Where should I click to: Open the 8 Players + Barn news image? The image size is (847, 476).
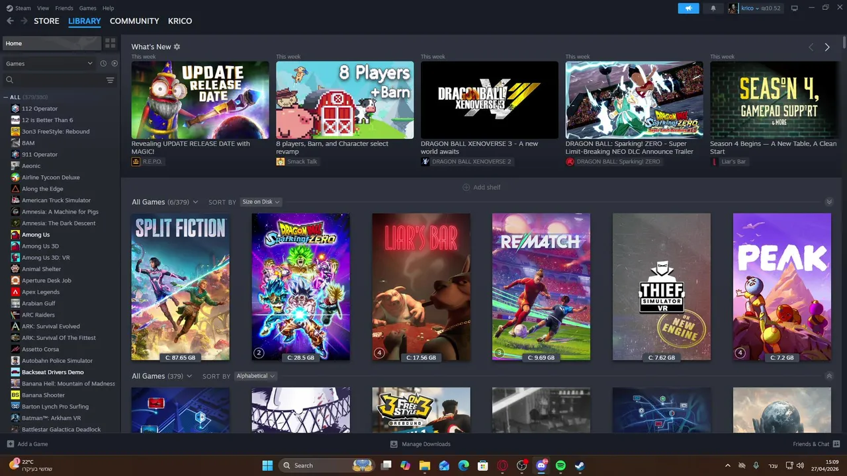[345, 100]
